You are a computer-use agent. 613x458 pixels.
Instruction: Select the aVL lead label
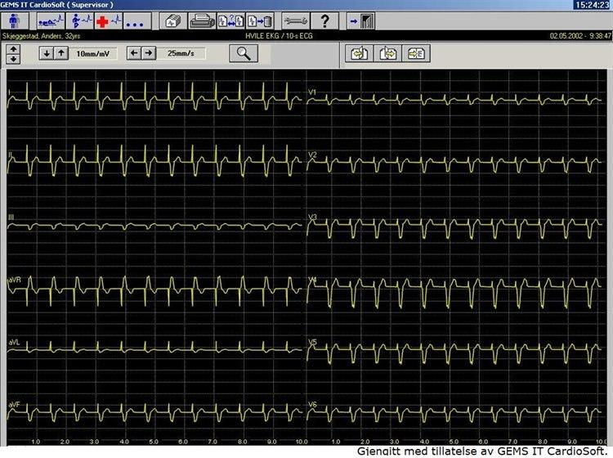tap(14, 343)
